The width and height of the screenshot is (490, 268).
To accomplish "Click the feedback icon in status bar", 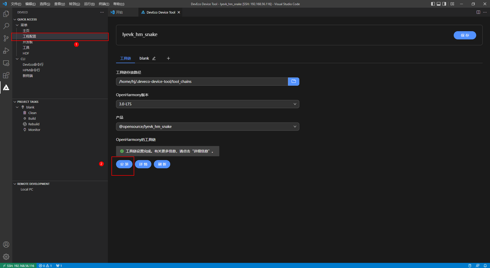I will (x=477, y=266).
